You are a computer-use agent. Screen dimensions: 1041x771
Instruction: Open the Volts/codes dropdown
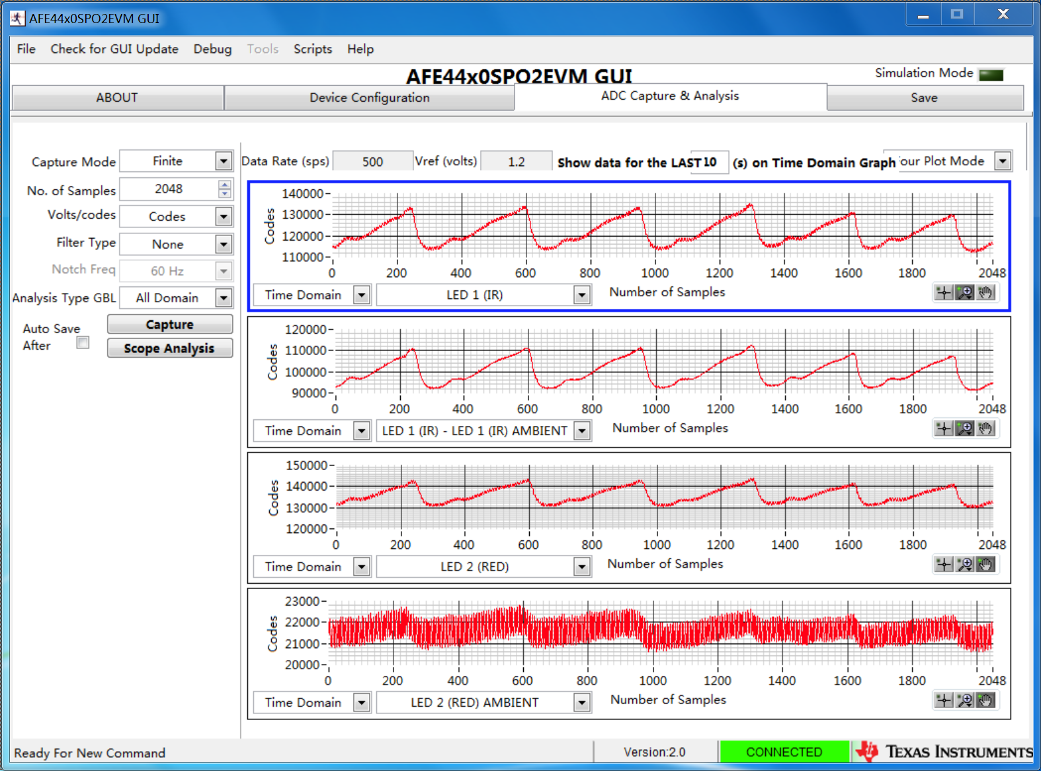[224, 216]
